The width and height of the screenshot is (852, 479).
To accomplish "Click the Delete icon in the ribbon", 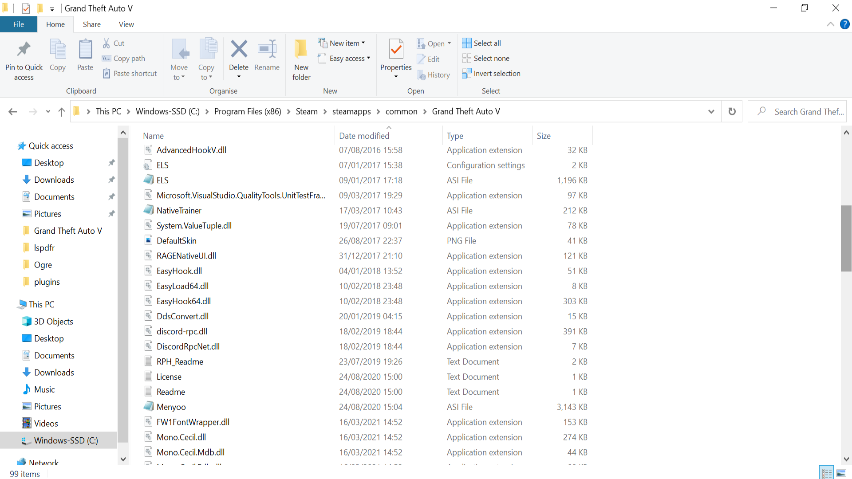I will pyautogui.click(x=239, y=50).
